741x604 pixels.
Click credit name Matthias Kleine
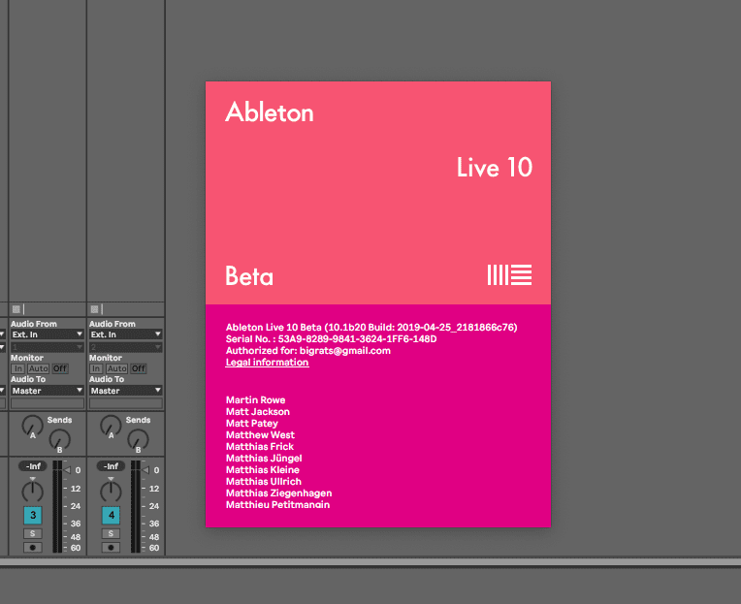[263, 470]
